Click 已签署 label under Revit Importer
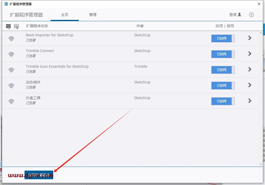The height and width of the screenshot is (185, 265). coord(31,40)
